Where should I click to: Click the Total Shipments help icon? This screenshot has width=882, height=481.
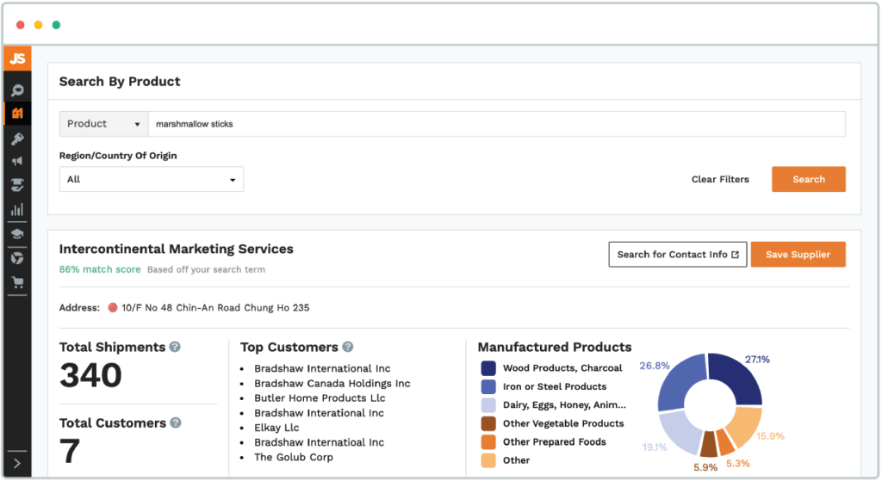(175, 347)
